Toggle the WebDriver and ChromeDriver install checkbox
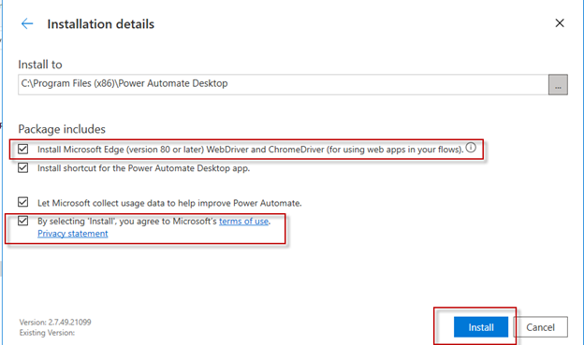The image size is (584, 345). click(x=23, y=150)
